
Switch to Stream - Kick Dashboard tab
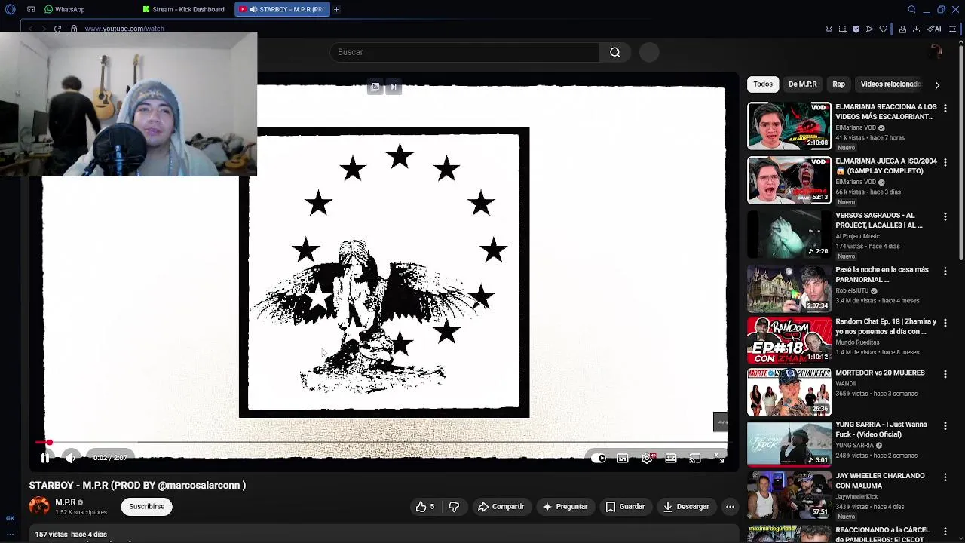[184, 9]
